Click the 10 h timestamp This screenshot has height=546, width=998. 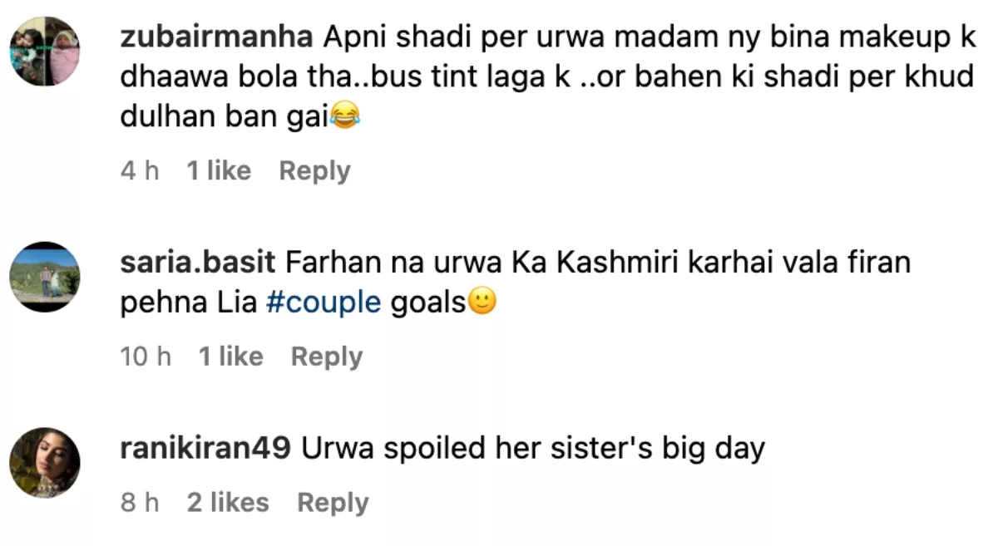[x=146, y=357]
